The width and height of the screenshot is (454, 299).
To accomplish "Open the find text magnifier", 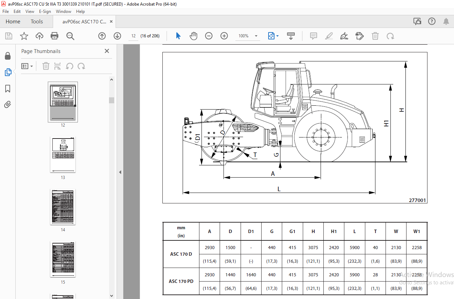I will (x=70, y=36).
